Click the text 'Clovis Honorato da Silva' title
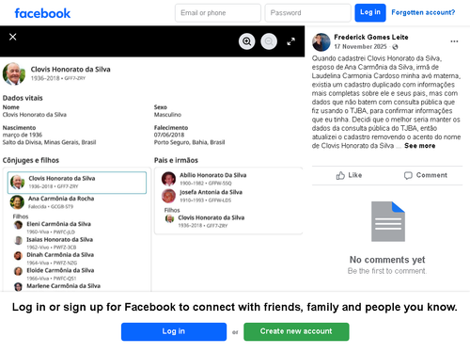Image resolution: width=470 pixels, height=353 pixels. [x=70, y=70]
